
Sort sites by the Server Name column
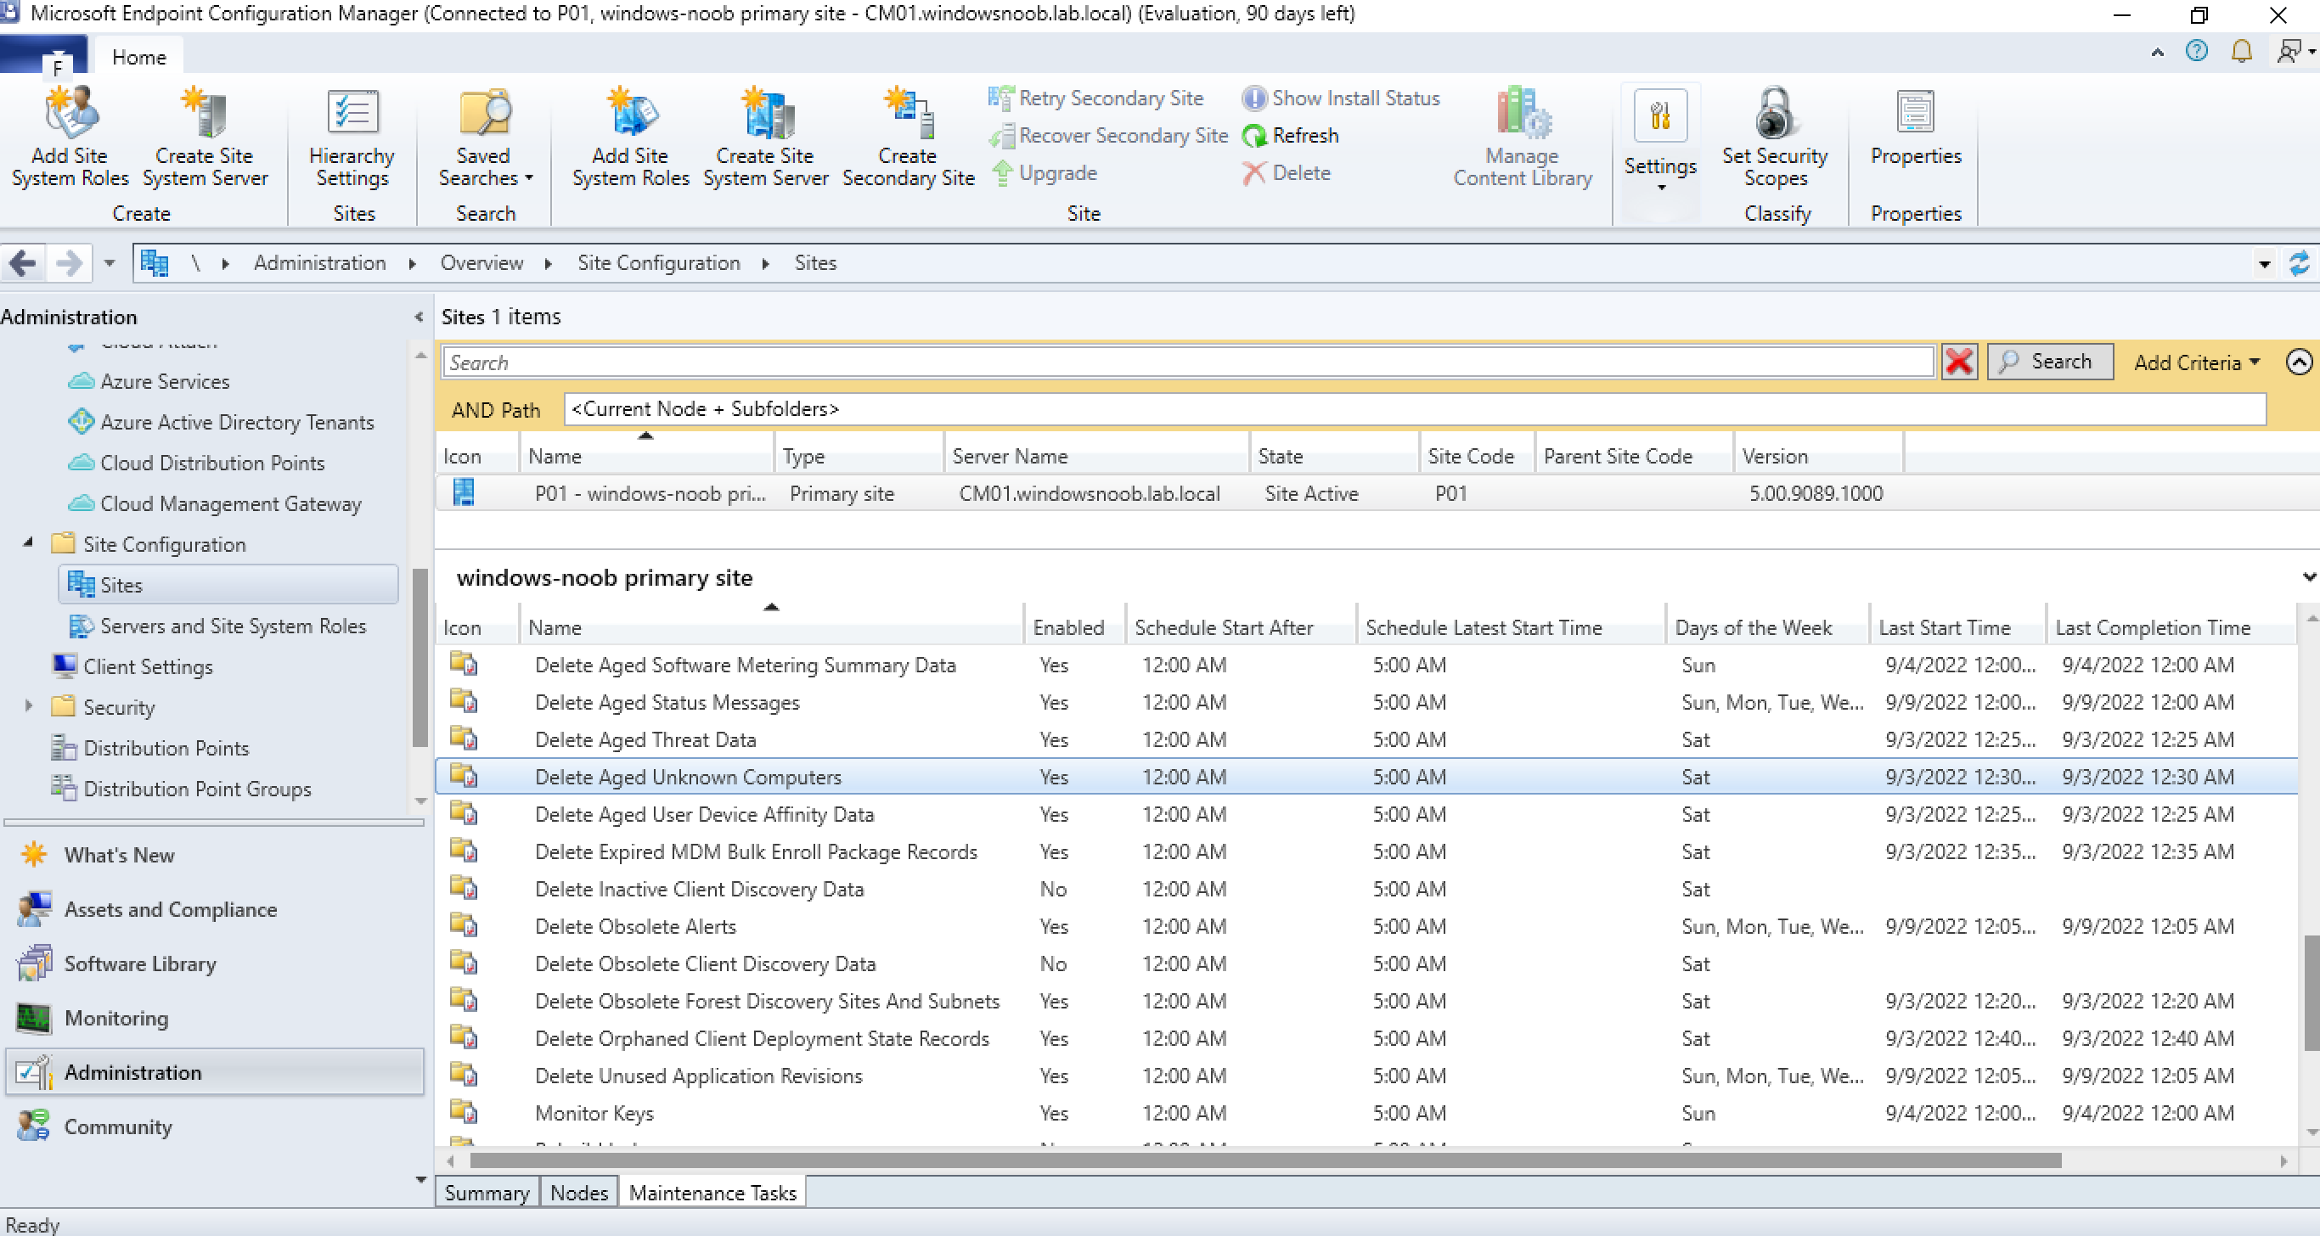(x=1096, y=456)
